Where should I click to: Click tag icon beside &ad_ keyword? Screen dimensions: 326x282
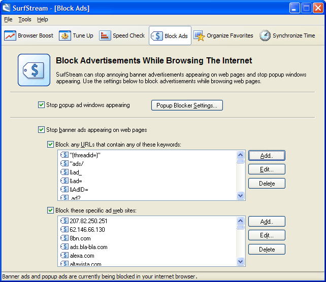[64, 172]
